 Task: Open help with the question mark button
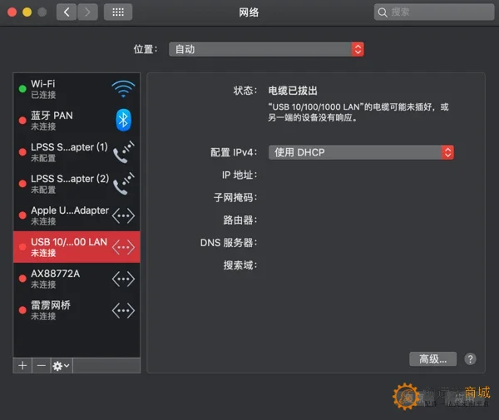point(470,359)
